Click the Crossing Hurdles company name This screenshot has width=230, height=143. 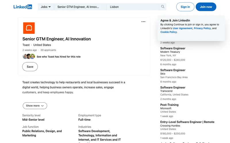[x=170, y=126]
